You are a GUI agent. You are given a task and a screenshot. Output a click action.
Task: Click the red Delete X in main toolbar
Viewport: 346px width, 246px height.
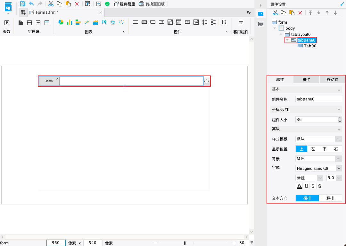coord(77,4)
